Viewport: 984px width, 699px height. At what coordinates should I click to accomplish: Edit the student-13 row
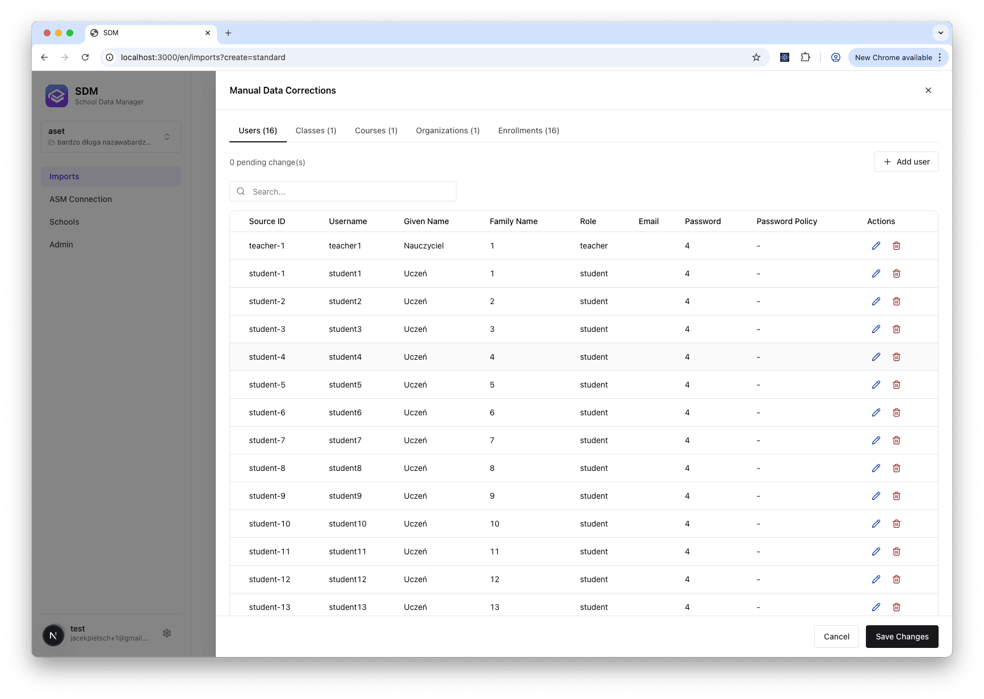coord(876,607)
